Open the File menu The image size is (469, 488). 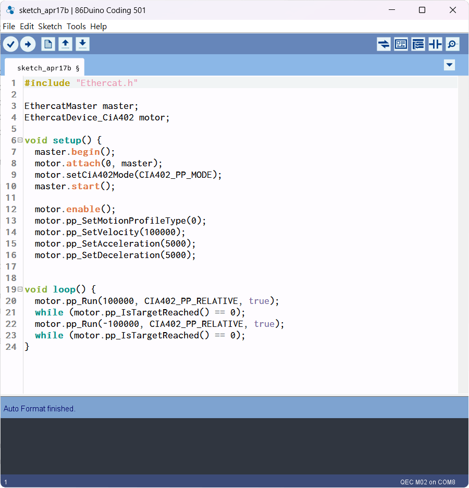[9, 27]
